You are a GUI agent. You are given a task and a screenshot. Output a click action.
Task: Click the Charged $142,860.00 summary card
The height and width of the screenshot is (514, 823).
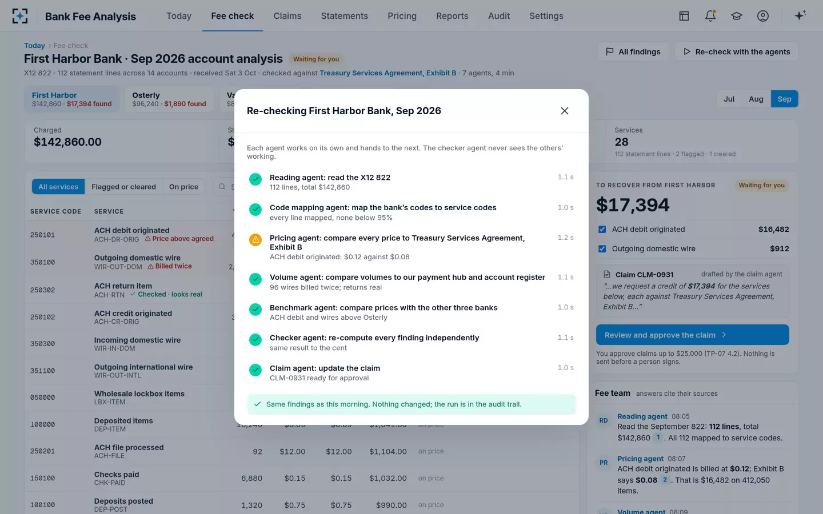tap(121, 142)
